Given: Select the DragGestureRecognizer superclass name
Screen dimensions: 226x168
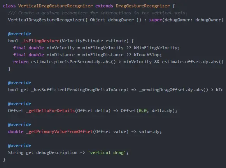Looking at the screenshot, I should pos(143,6).
